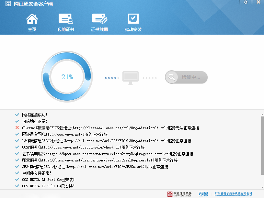Image resolution: width=264 pixels, height=198 pixels.
Task: Click the magnifier icon on the detection button
Action: pos(172,77)
